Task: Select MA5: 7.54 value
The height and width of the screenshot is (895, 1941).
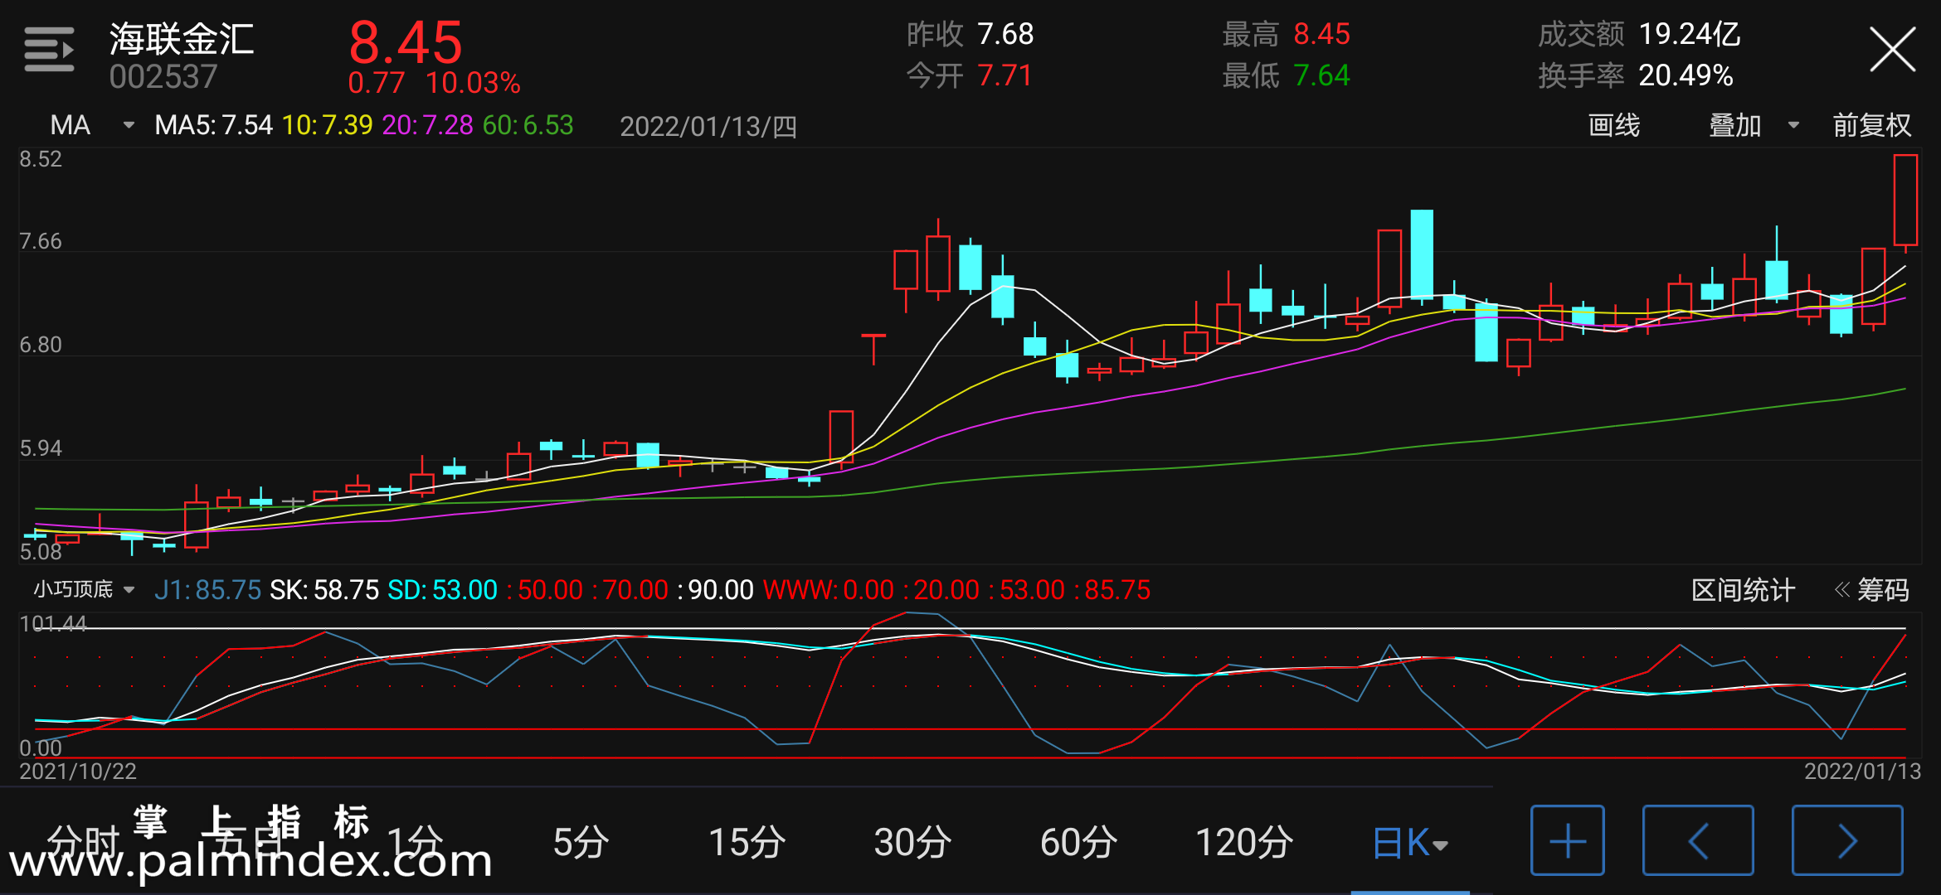Action: (x=213, y=125)
